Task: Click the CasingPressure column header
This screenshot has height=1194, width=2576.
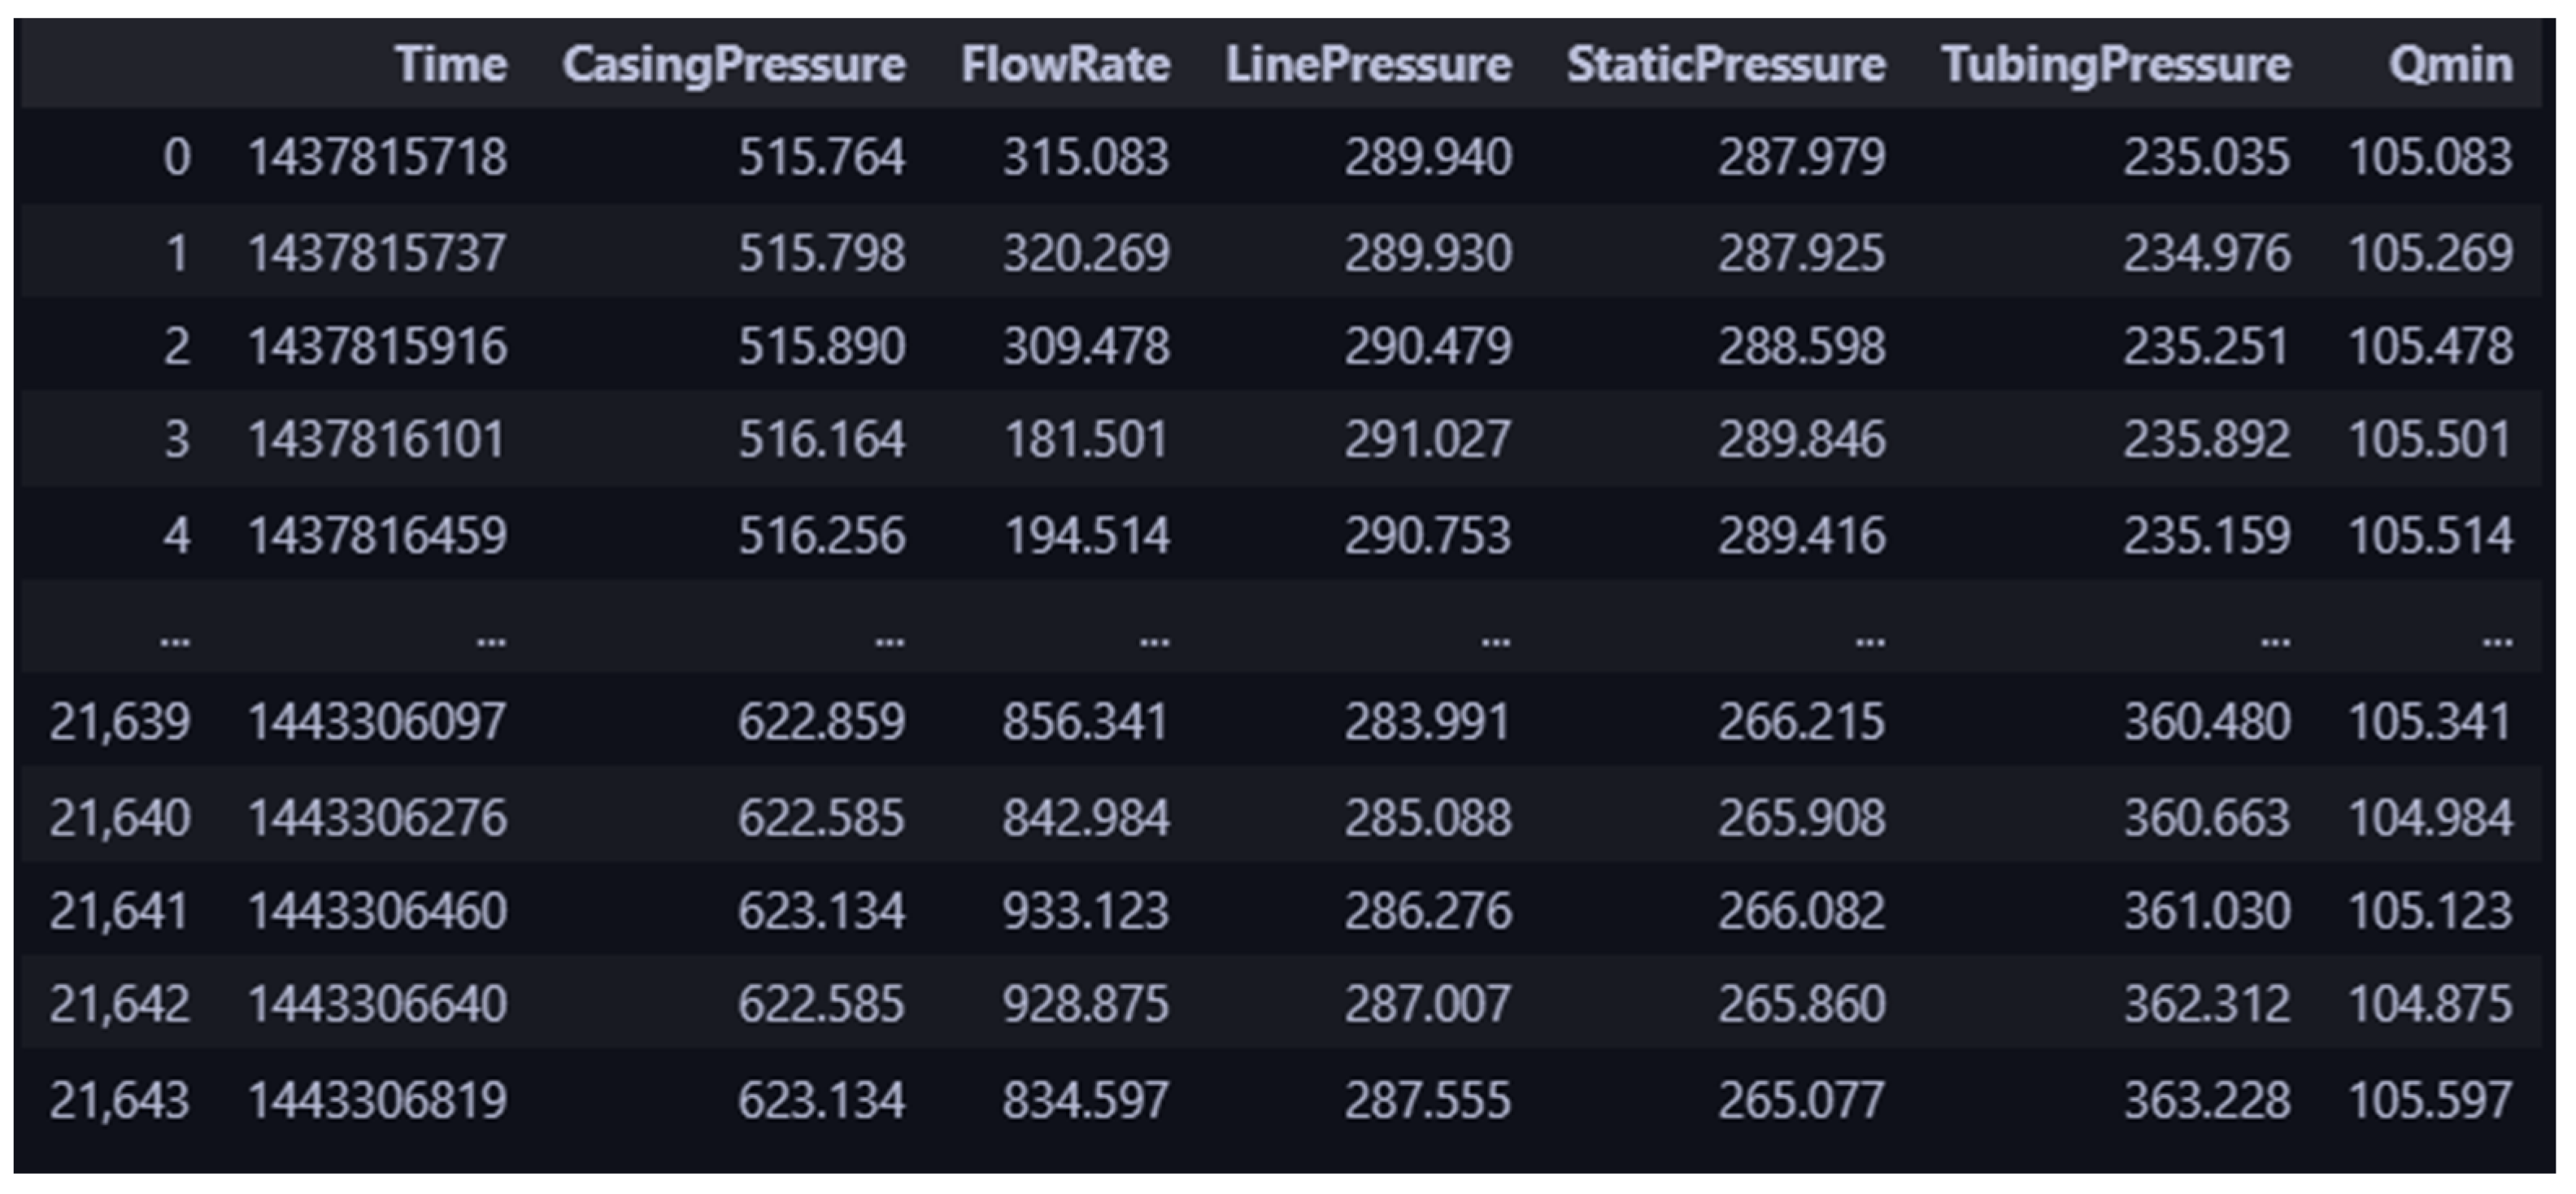Action: pyautogui.click(x=733, y=65)
